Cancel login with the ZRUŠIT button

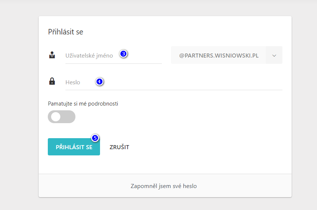119,147
